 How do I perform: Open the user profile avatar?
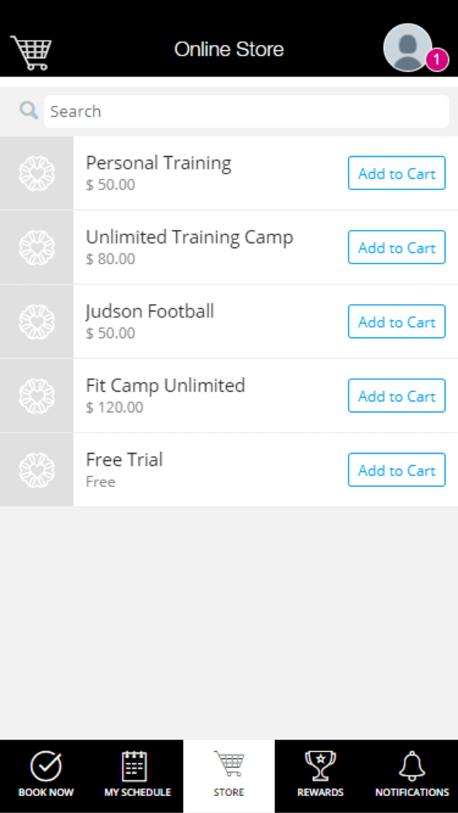408,47
